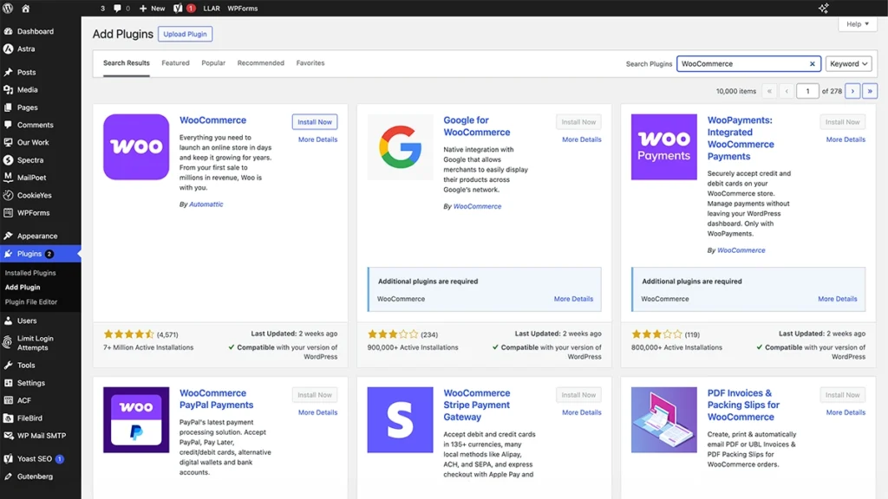Open Automattic author link

coord(206,204)
